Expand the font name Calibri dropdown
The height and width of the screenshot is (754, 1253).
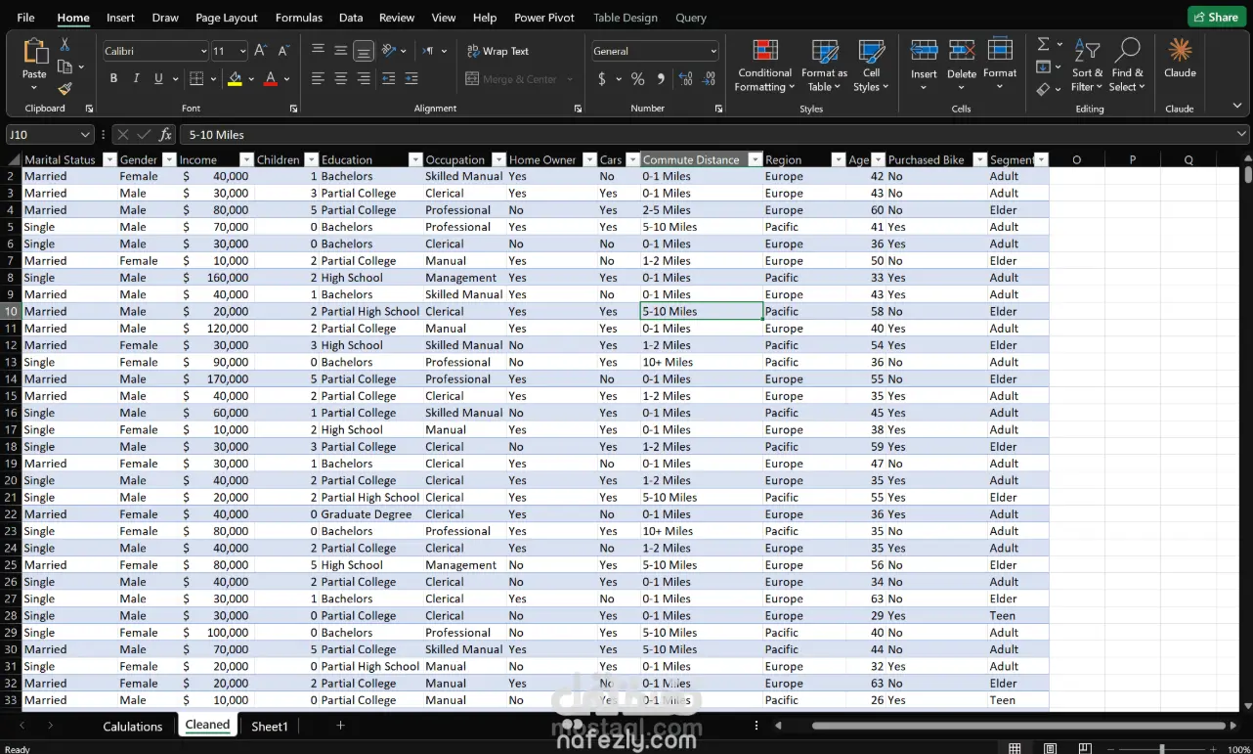click(x=203, y=51)
